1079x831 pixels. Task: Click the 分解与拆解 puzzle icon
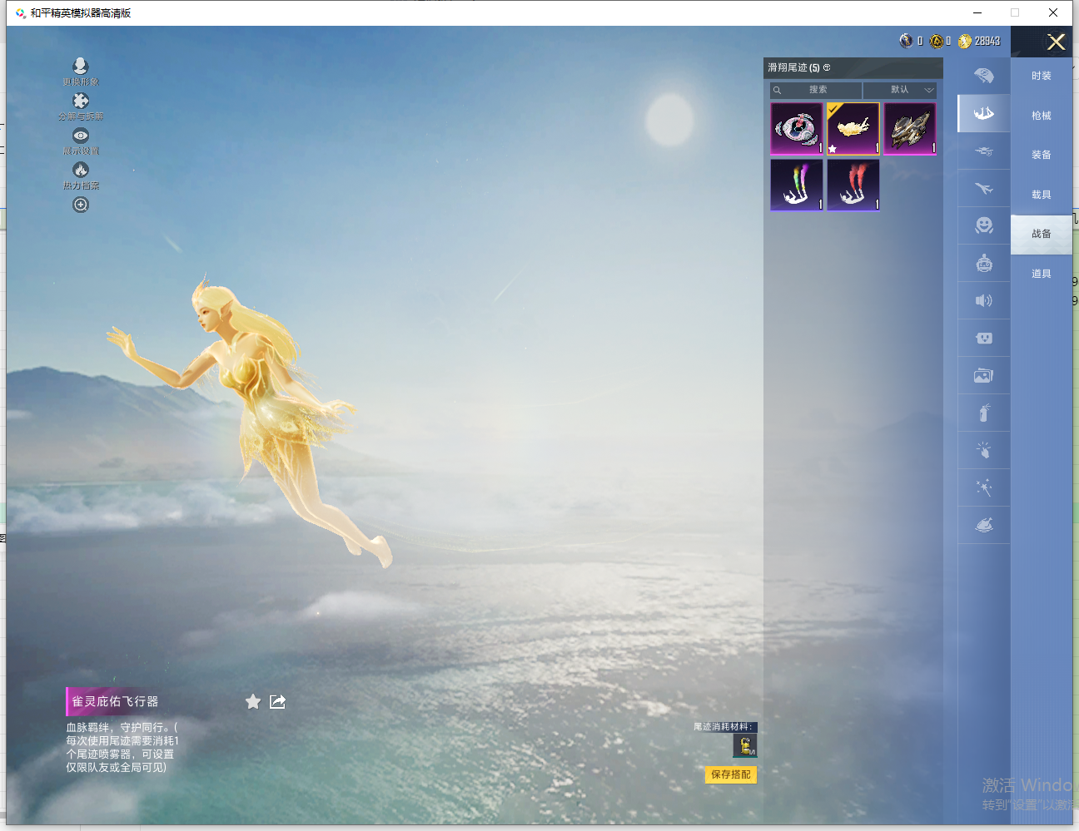(x=81, y=101)
